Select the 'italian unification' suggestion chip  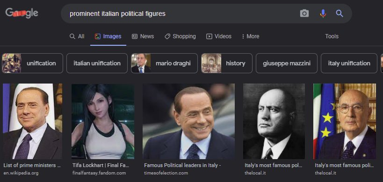pyautogui.click(x=97, y=63)
